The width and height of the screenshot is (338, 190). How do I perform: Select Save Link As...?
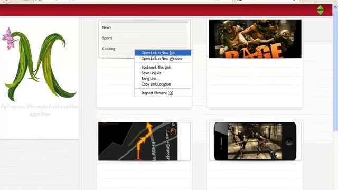[163, 73]
